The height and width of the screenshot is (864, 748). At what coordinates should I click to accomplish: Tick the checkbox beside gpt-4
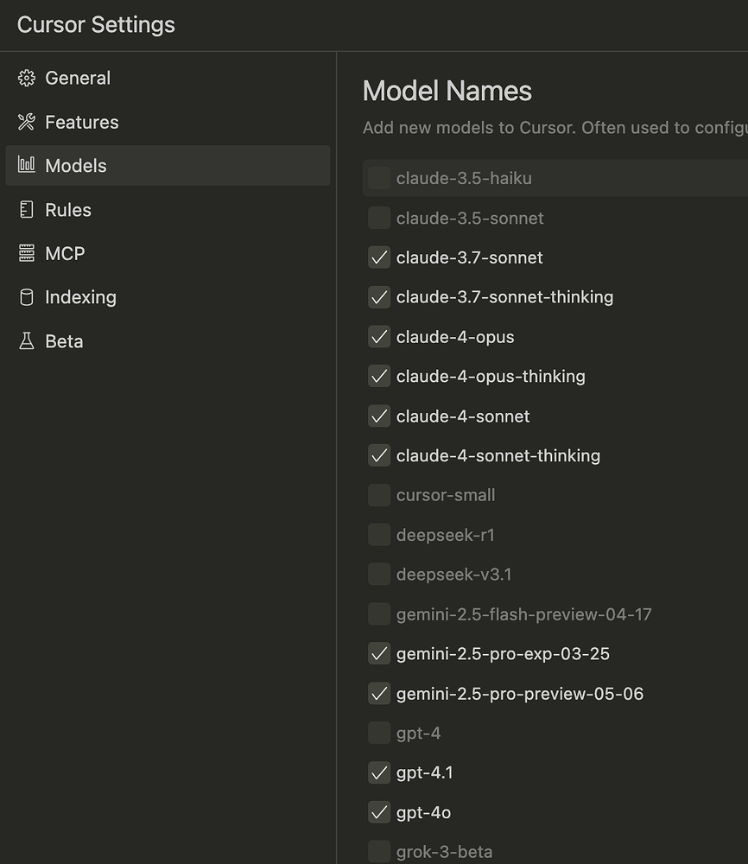click(379, 733)
